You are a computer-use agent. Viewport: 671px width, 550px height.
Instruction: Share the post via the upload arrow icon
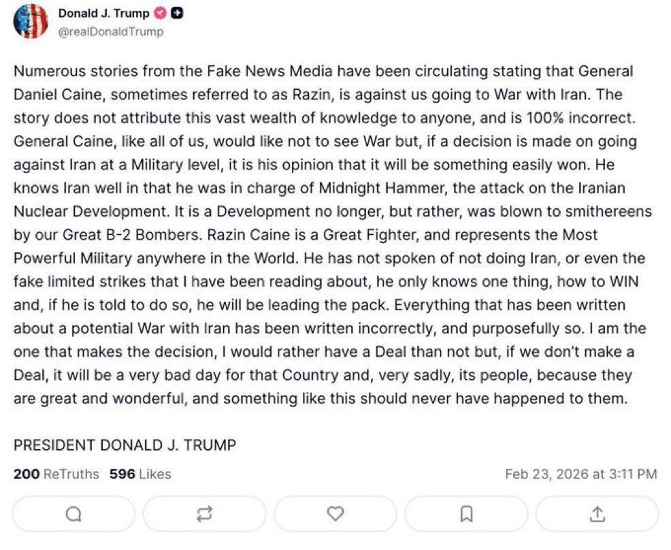[597, 515]
